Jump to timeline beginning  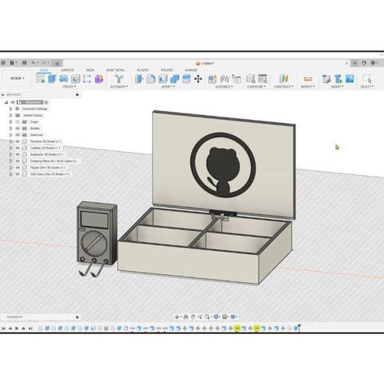point(3,328)
